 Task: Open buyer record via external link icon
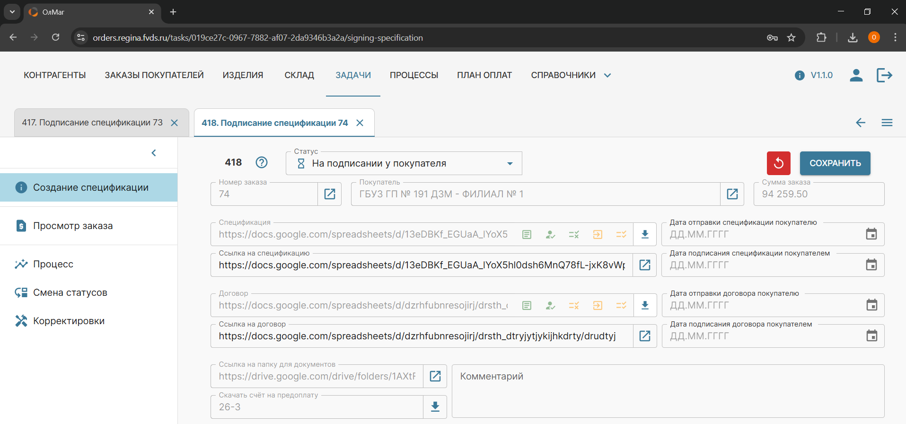[x=732, y=194]
